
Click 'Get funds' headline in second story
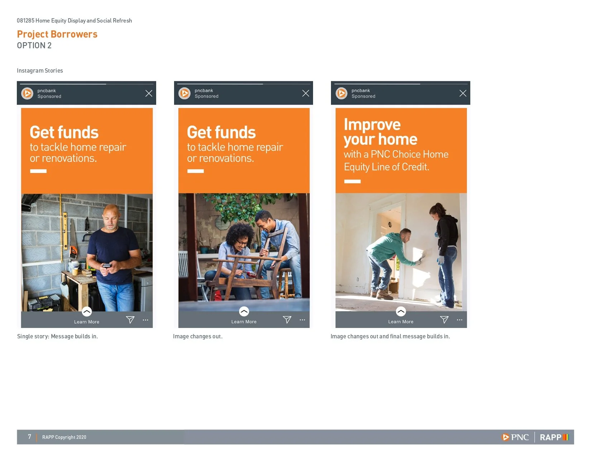click(221, 132)
